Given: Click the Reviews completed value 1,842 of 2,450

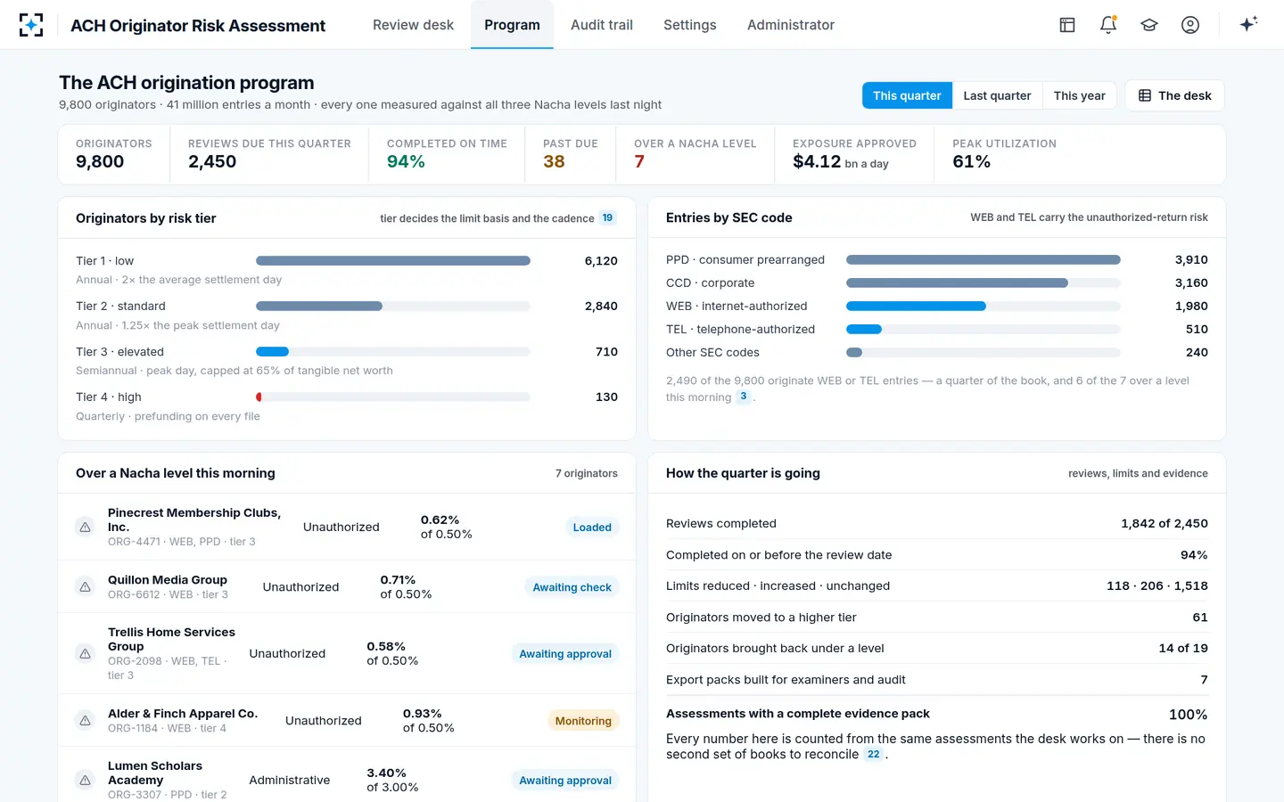Looking at the screenshot, I should (1165, 523).
